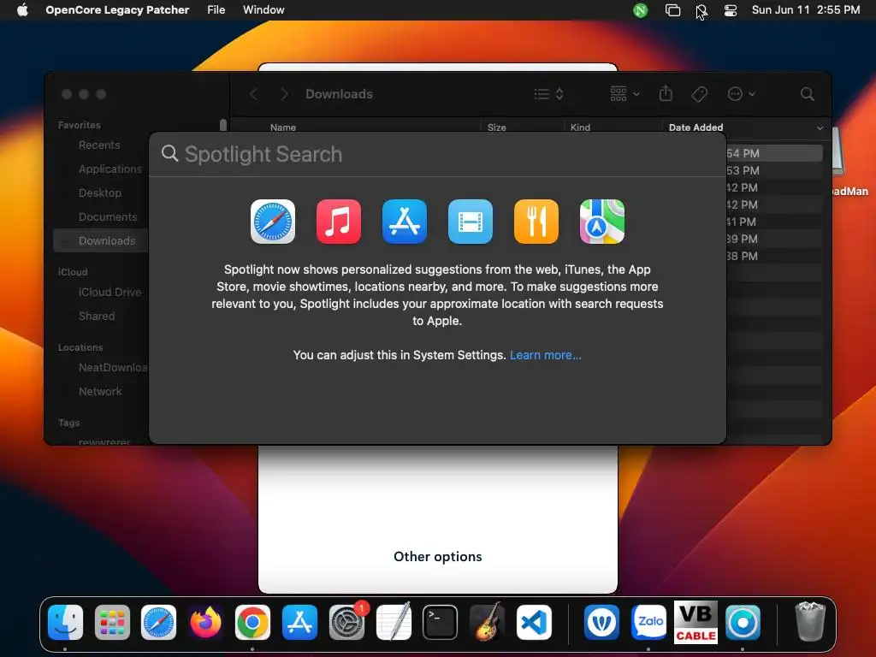Sort Finder list by Name column
The height and width of the screenshot is (657, 876).
point(283,127)
